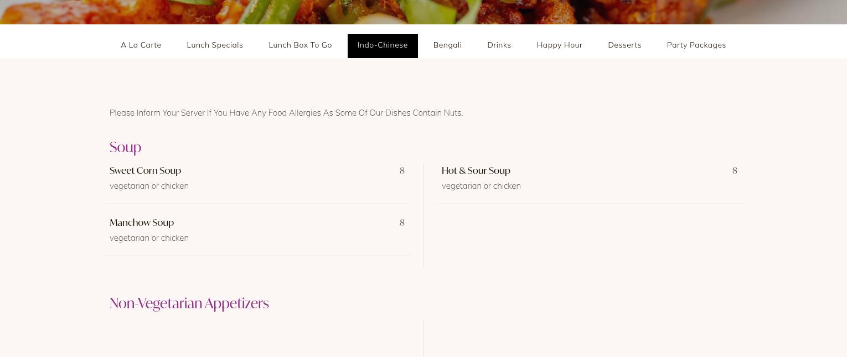The width and height of the screenshot is (847, 357).
Task: Show the Desserts tab
Action: [x=624, y=45]
